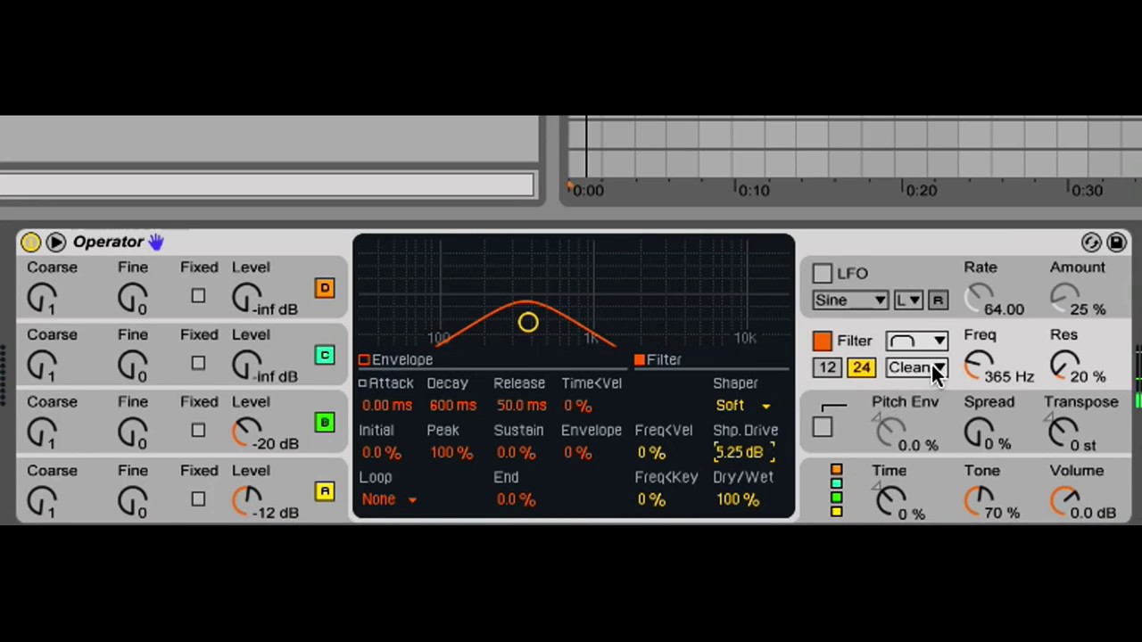Enable the Pitch Env square toggle
Viewport: 1142px width, 642px height.
pyautogui.click(x=822, y=427)
